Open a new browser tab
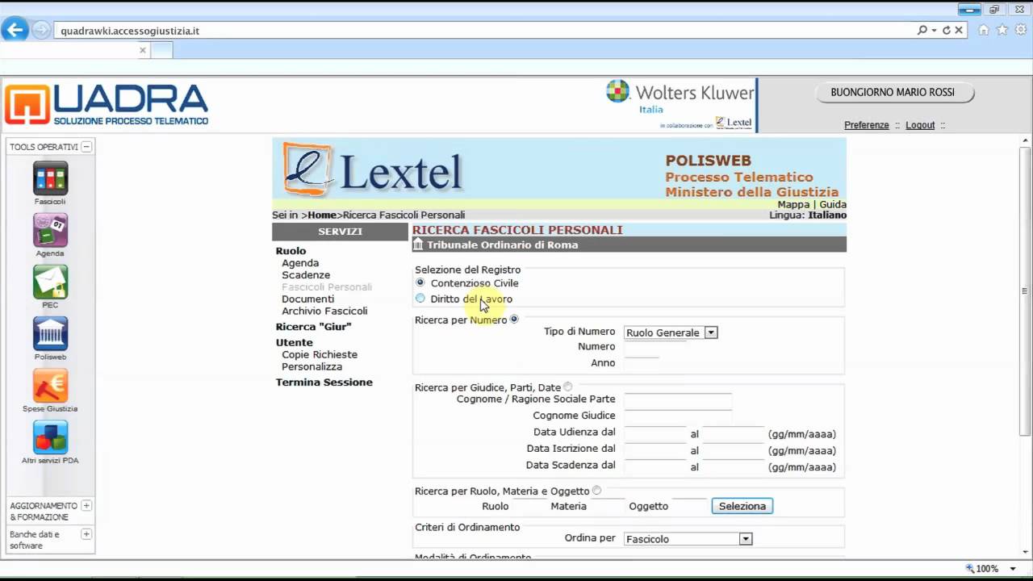This screenshot has height=581, width=1033. click(162, 50)
